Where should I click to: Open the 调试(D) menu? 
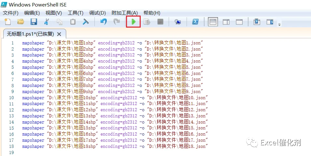coord(97,13)
